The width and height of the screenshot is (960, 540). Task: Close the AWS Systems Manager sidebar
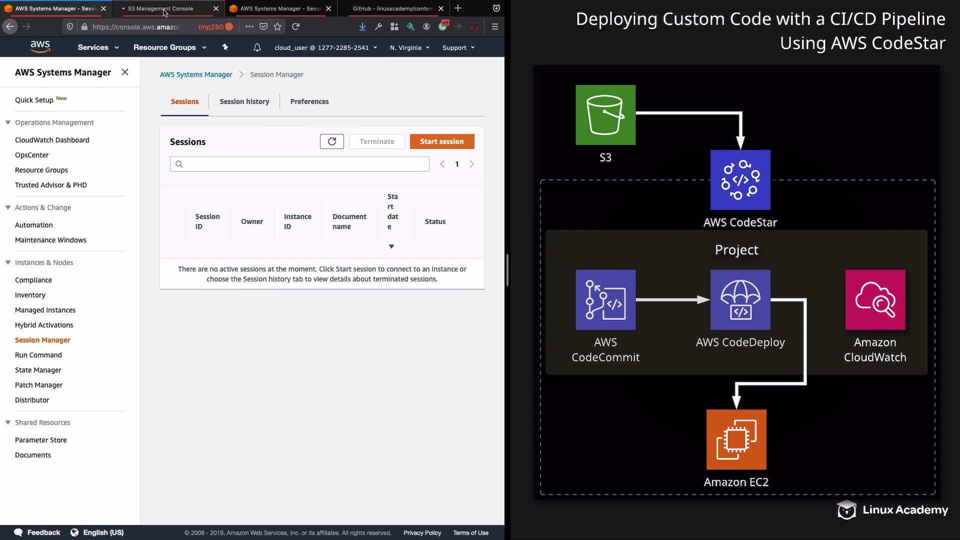125,72
